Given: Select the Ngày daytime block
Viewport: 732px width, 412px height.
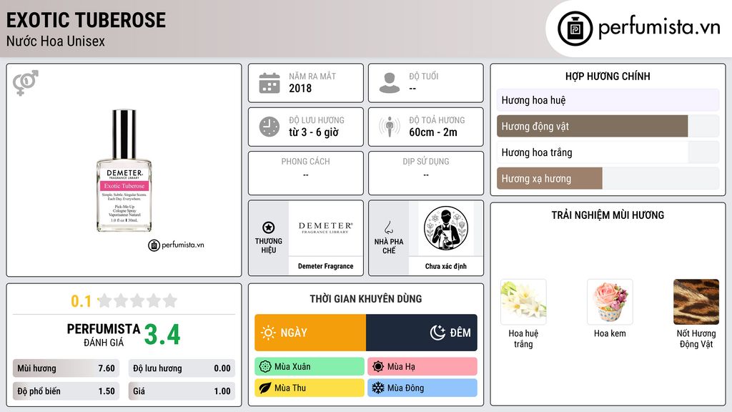Looking at the screenshot, I should tap(310, 333).
